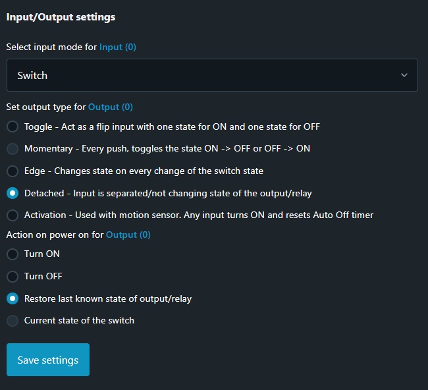Click the Input (0) link
Screen dimensions: 428x390
coord(118,47)
